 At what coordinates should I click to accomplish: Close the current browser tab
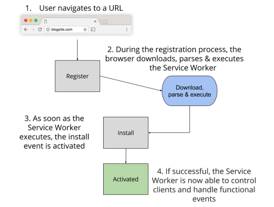95,21
